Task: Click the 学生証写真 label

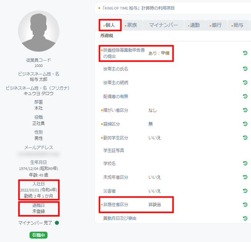Action: tap(113, 150)
